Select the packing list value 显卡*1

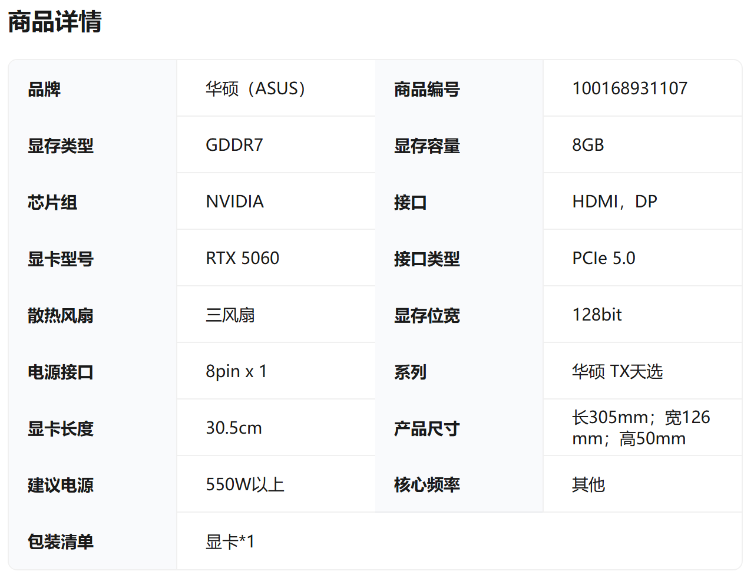230,542
